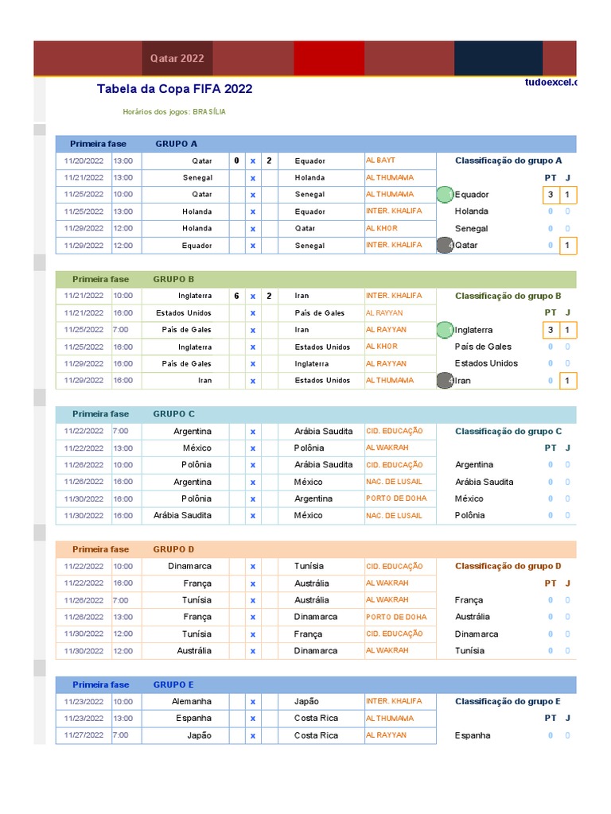Select date 11/27/2022 in Japão x Costa Rica row
The width and height of the screenshot is (611, 814).
click(84, 735)
